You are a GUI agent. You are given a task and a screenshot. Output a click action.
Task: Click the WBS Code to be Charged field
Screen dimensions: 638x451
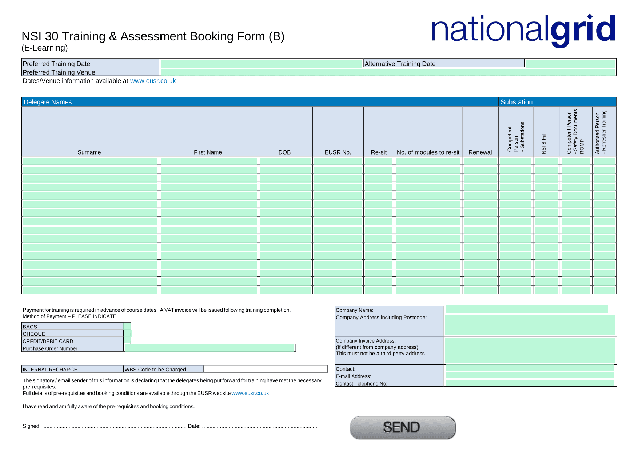coord(265,369)
